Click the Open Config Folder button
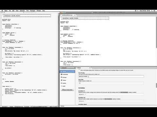The width and height of the screenshot is (157, 117). point(67,90)
